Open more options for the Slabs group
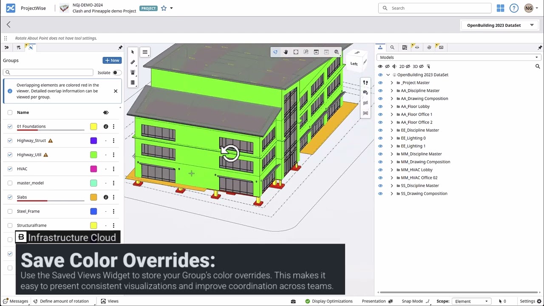This screenshot has width=544, height=306. pyautogui.click(x=113, y=197)
